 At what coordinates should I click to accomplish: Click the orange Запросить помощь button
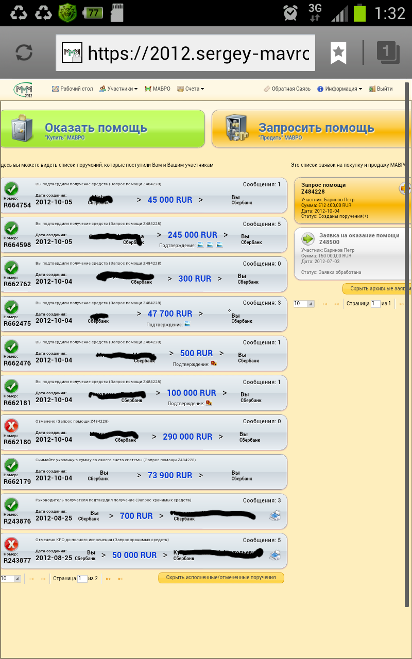click(x=312, y=128)
